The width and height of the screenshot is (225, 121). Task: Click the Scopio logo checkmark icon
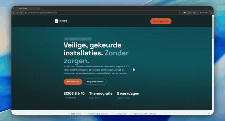point(56,21)
